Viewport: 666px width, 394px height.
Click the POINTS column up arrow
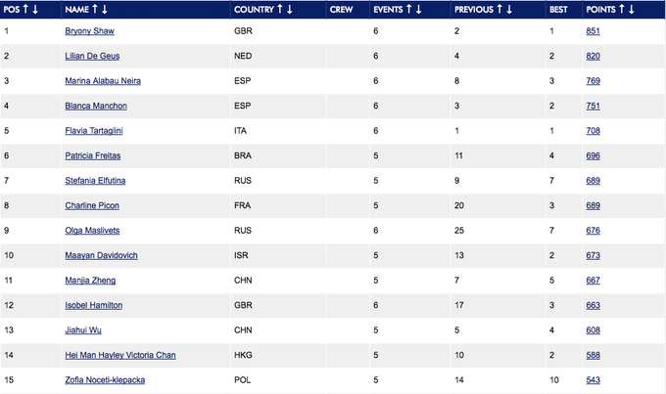pos(621,10)
